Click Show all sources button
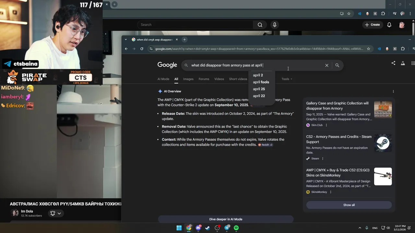 point(349,205)
